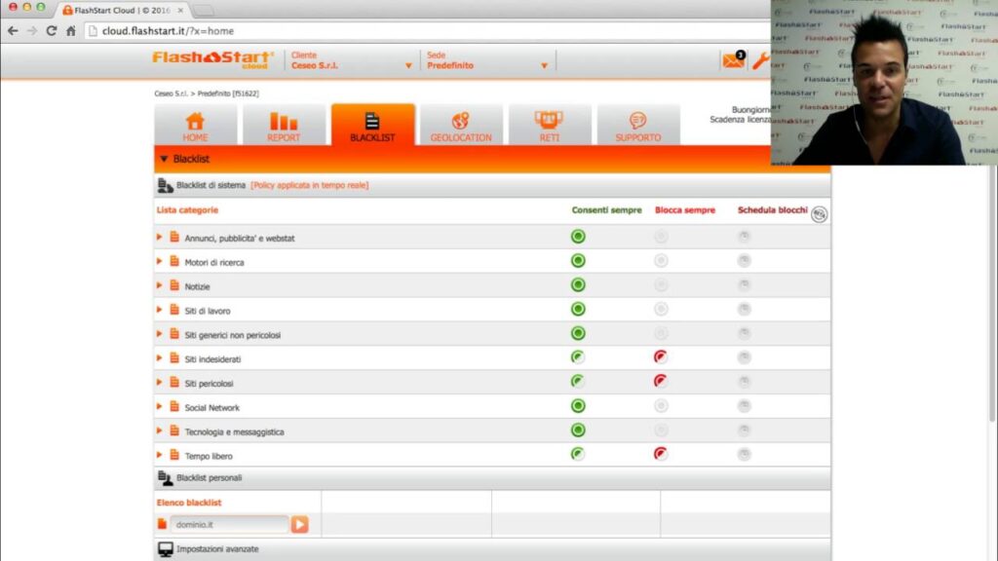Click folder icon of Annunci, pubblicita' e webstat
The height and width of the screenshot is (561, 998).
pos(174,238)
